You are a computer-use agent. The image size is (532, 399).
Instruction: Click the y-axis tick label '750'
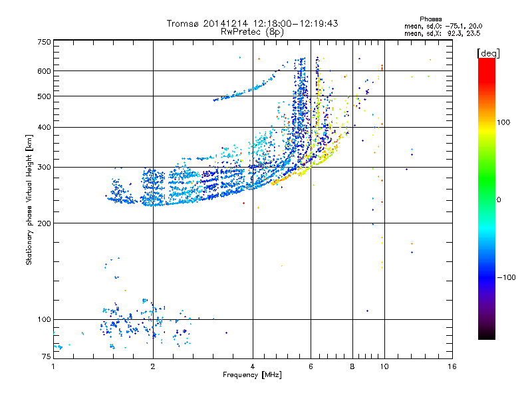[x=45, y=42]
